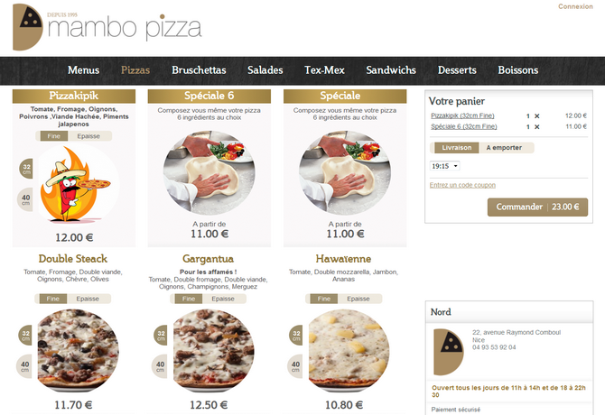
Task: Select 32 cm size badge for Pizzakipik
Action: [x=26, y=169]
